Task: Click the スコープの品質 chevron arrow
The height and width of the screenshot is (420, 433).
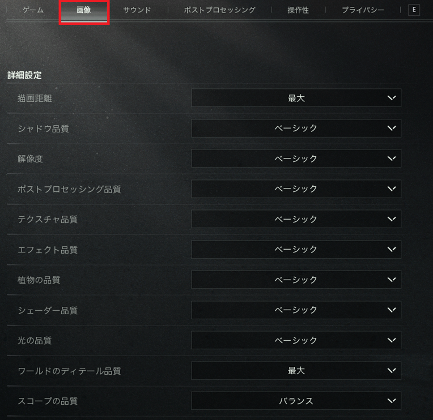Action: pyautogui.click(x=392, y=401)
